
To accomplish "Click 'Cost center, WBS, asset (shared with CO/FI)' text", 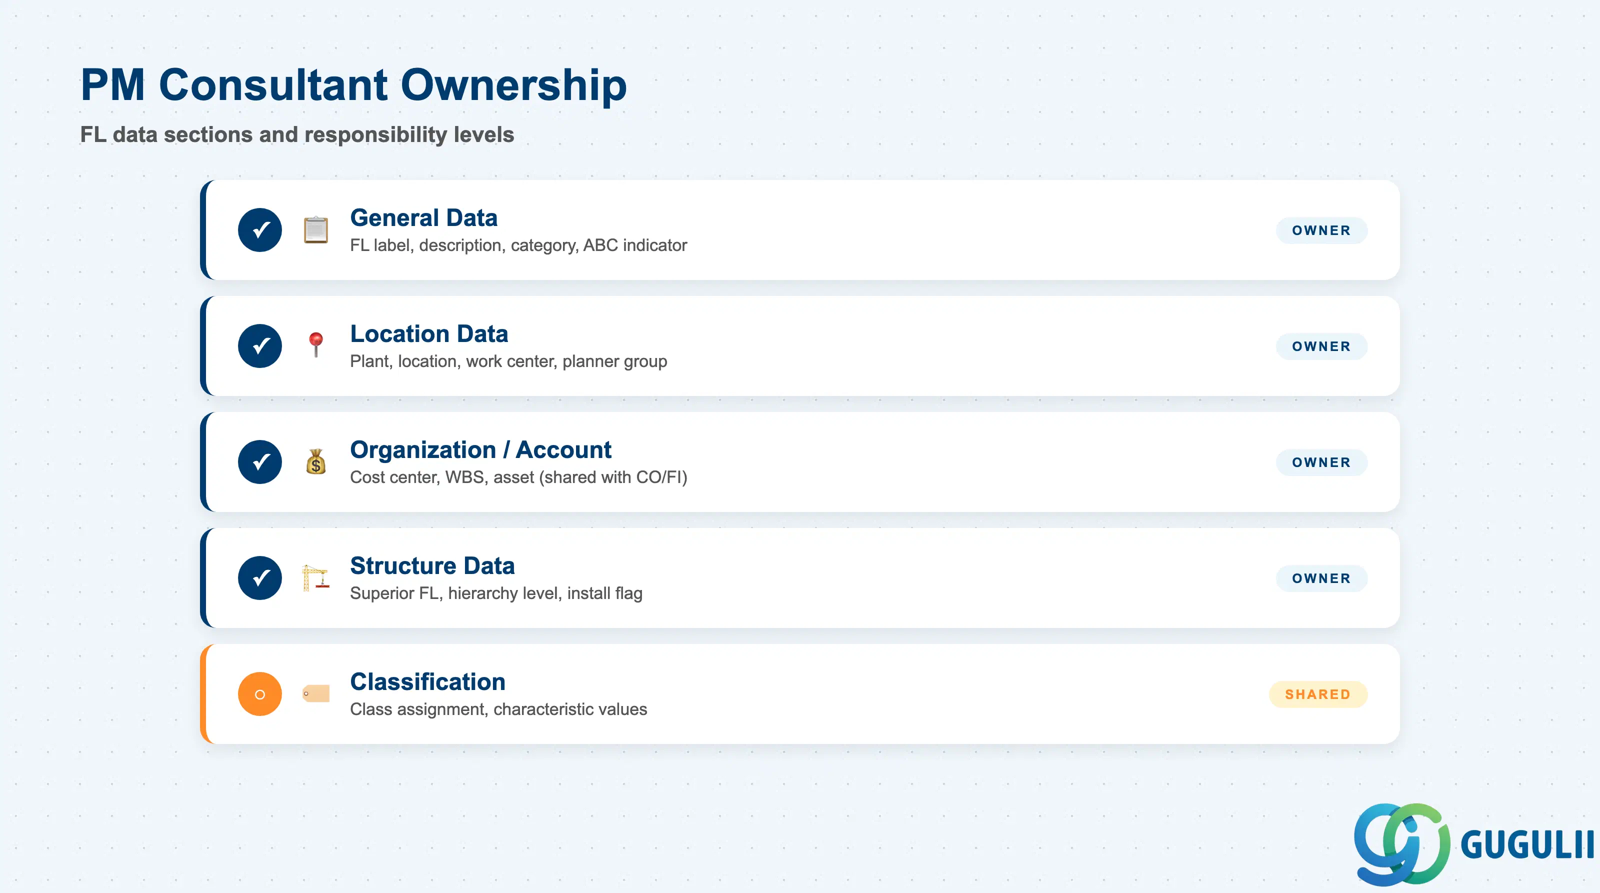I will [x=518, y=477].
